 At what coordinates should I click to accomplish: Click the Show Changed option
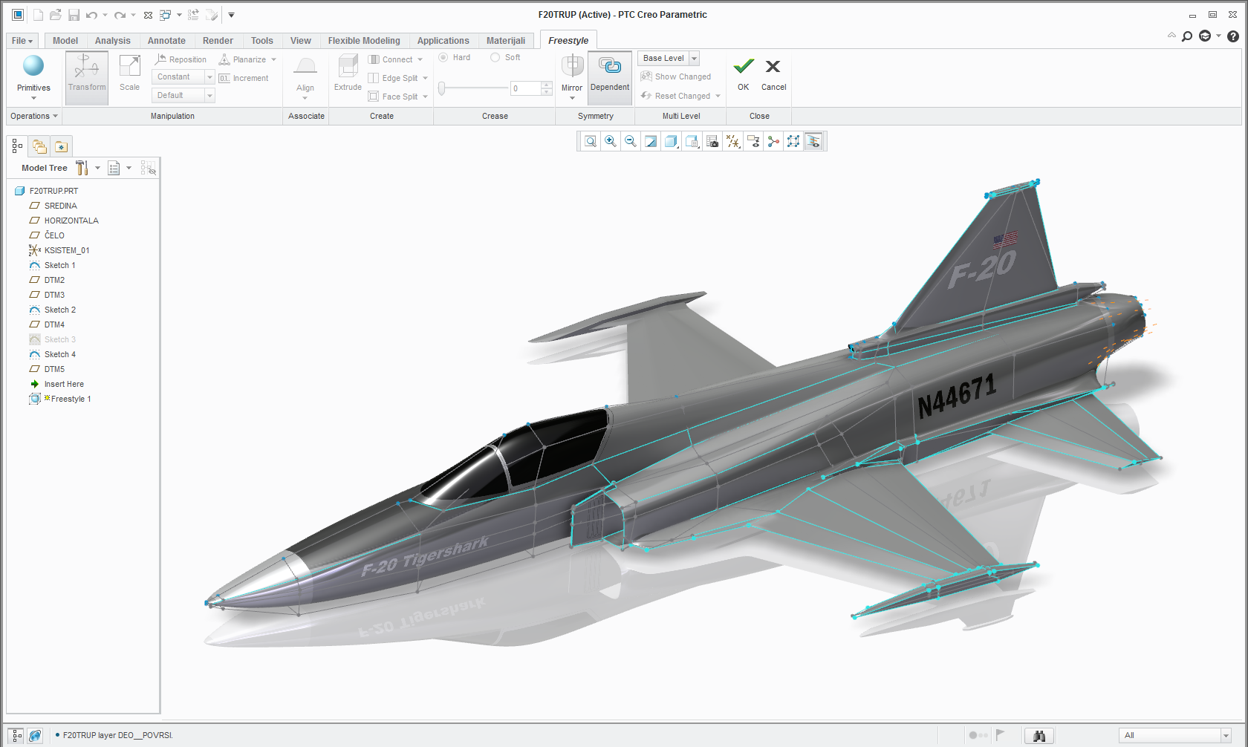tap(676, 76)
